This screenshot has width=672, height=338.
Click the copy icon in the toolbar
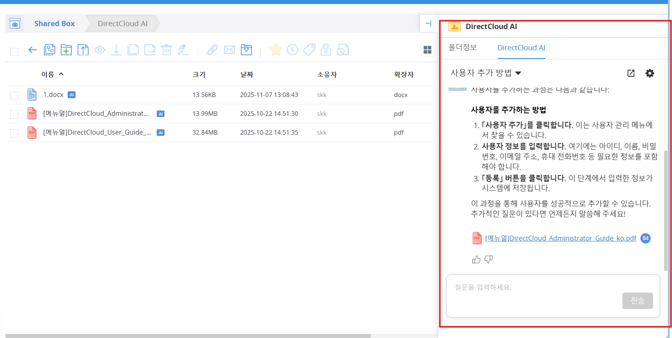pyautogui.click(x=133, y=50)
